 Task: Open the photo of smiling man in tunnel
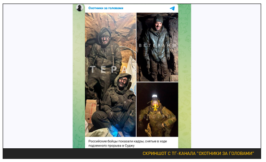tap(157, 47)
